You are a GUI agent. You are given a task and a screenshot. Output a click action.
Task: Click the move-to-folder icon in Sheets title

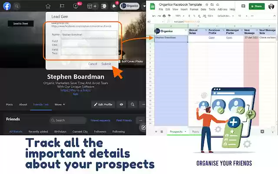click(x=212, y=4)
